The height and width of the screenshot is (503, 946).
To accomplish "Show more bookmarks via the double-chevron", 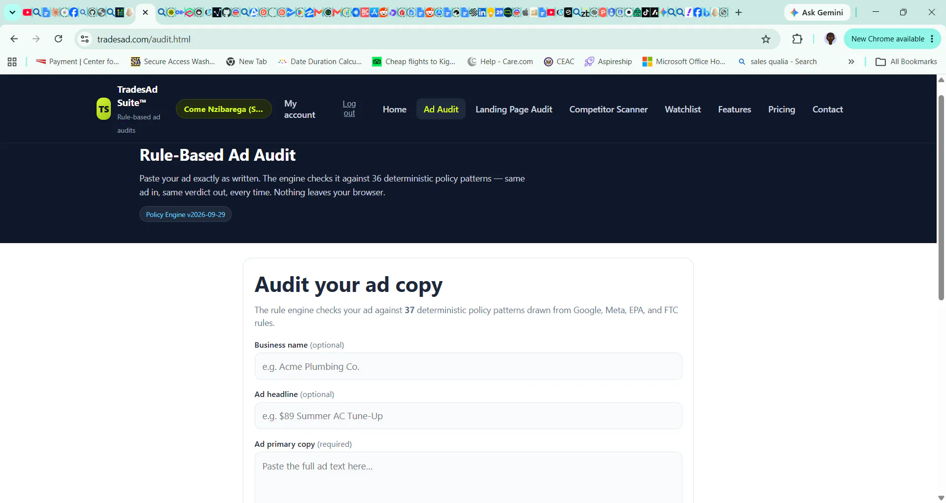I will tap(851, 62).
